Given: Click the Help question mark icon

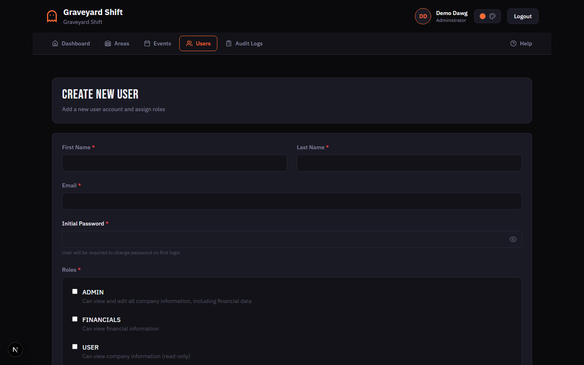Looking at the screenshot, I should (x=513, y=43).
